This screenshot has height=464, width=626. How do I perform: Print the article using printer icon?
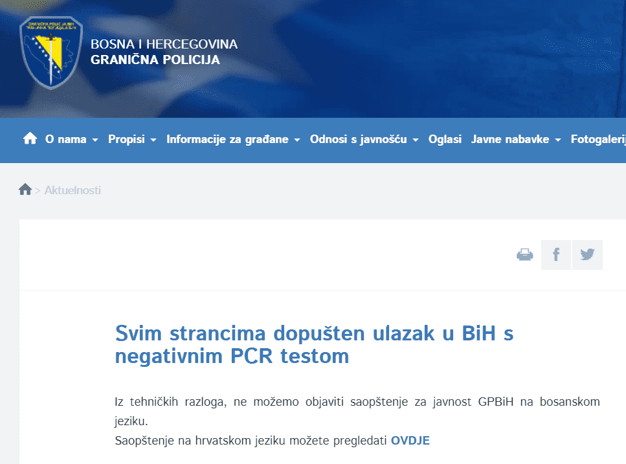tap(524, 255)
